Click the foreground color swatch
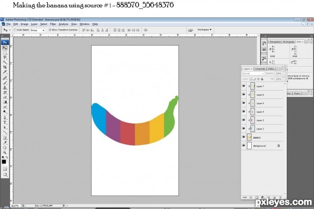Screen dimensions: 314x209 coord(4,162)
